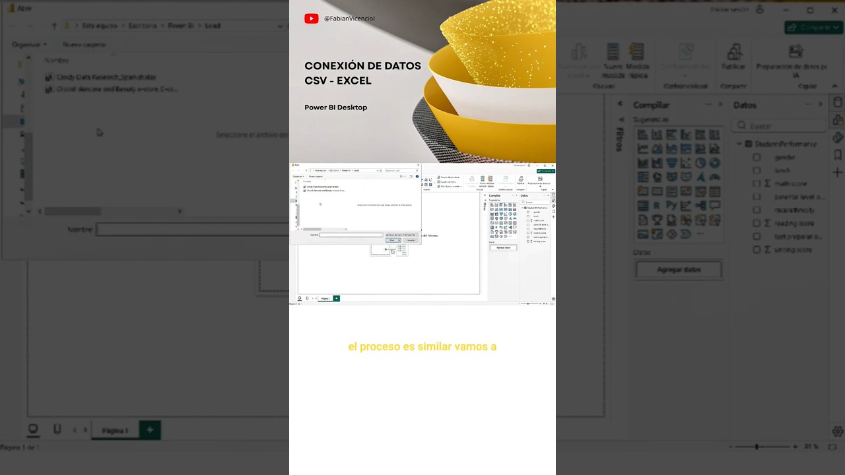
Task: Switch to mobile layout icon in center video
Action: 307,298
